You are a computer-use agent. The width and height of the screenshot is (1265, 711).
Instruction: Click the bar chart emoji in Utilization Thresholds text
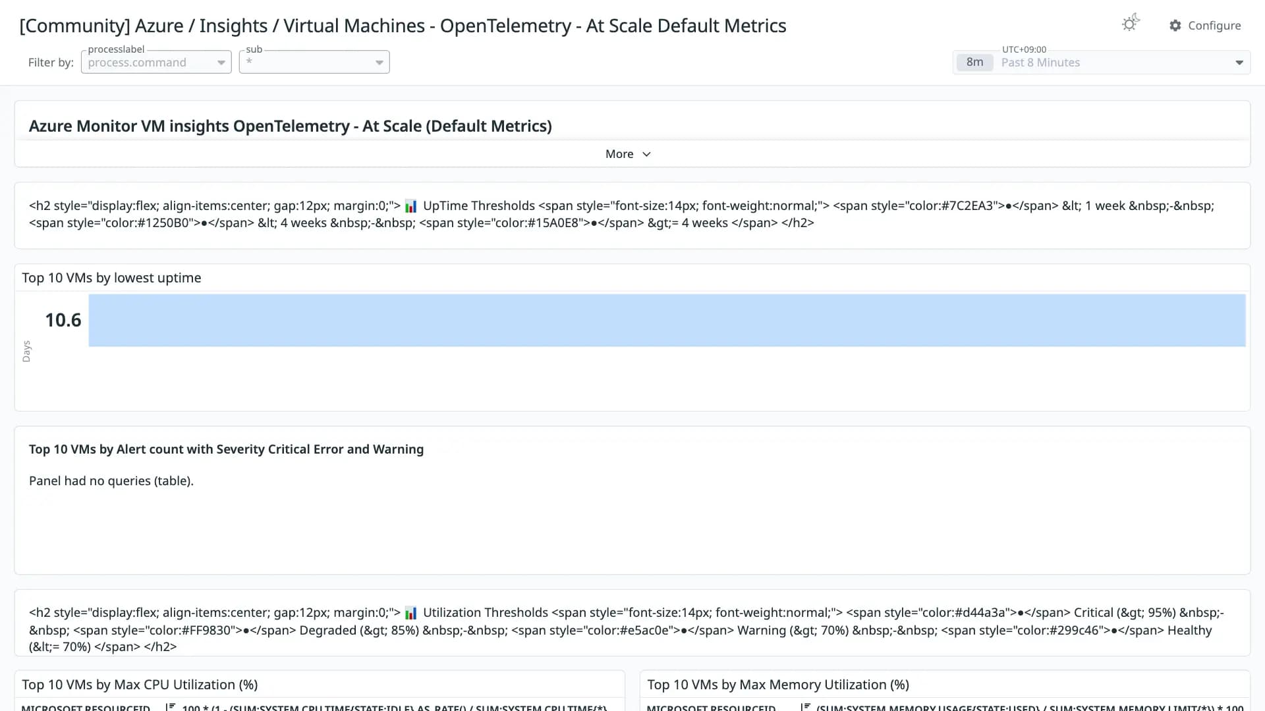[410, 613]
